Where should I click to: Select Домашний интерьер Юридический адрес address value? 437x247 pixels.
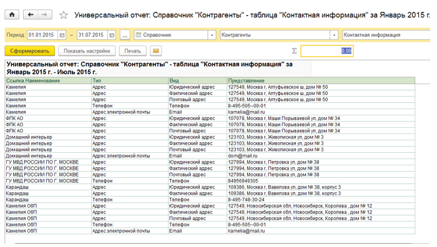pos(321,137)
